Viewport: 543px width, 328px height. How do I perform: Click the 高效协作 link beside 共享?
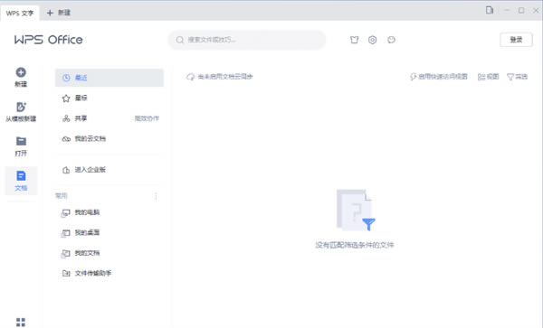coord(147,118)
